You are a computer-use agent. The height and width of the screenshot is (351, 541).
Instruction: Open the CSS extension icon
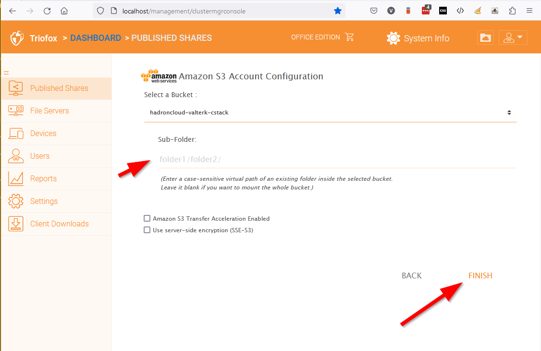click(443, 11)
